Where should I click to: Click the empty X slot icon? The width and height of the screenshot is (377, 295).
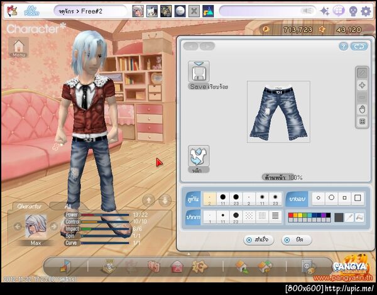tap(194, 11)
